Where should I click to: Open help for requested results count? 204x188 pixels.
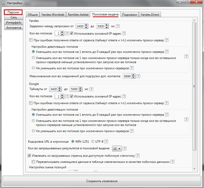(124, 149)
